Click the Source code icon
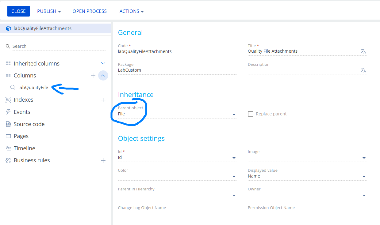Viewport: 380px width, 225px height. [8, 124]
